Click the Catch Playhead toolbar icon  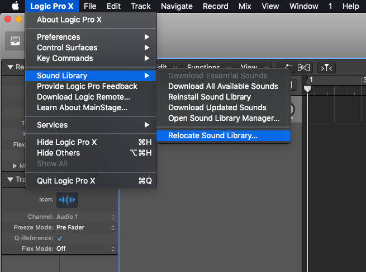[x=326, y=68]
